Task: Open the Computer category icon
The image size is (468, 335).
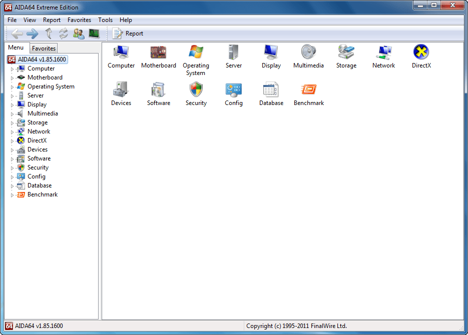Action: (121, 56)
